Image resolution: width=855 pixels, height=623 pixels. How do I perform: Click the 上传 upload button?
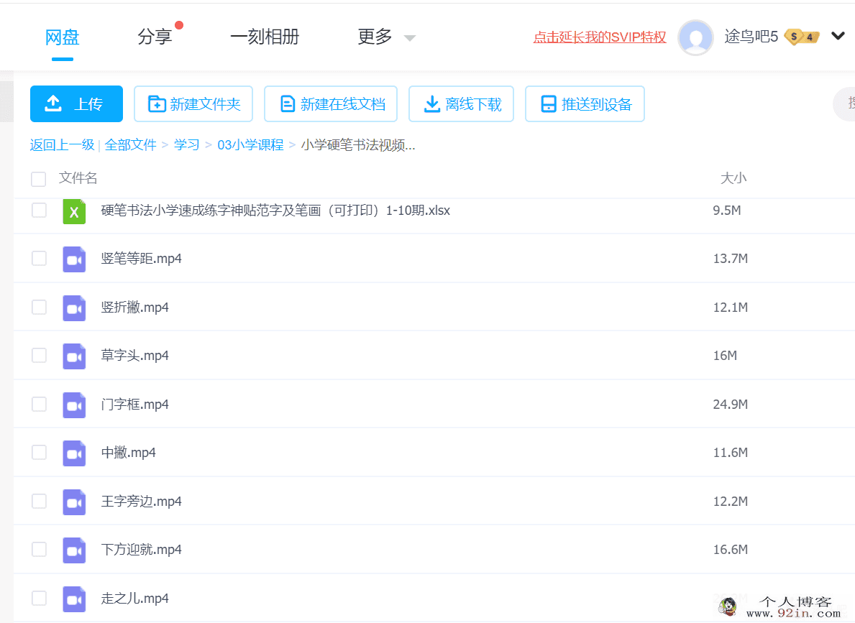click(x=76, y=103)
